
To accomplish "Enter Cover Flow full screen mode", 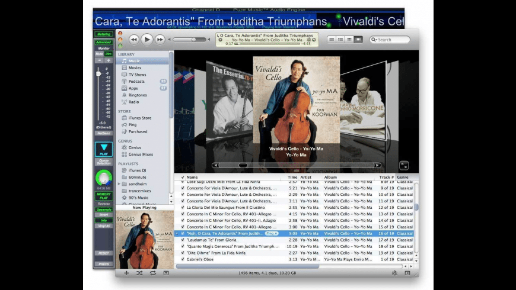I will point(404,166).
